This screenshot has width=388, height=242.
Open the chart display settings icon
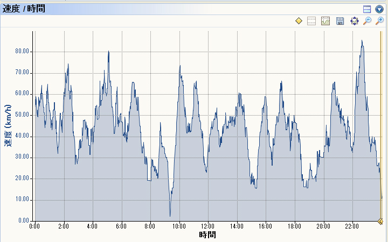click(325, 21)
